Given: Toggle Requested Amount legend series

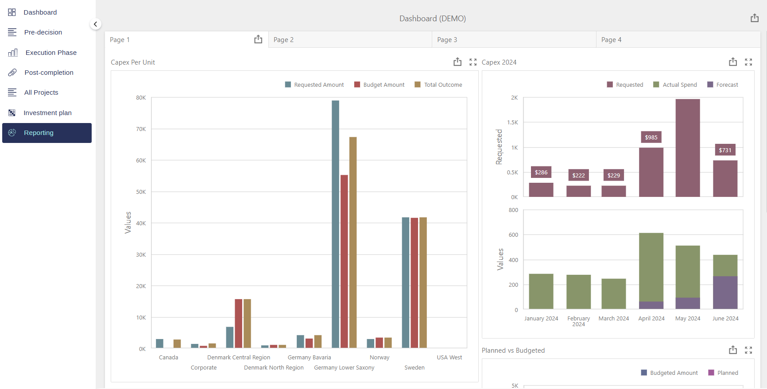Looking at the screenshot, I should click(x=314, y=85).
